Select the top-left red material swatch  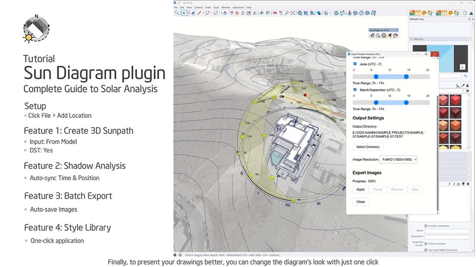443,100
